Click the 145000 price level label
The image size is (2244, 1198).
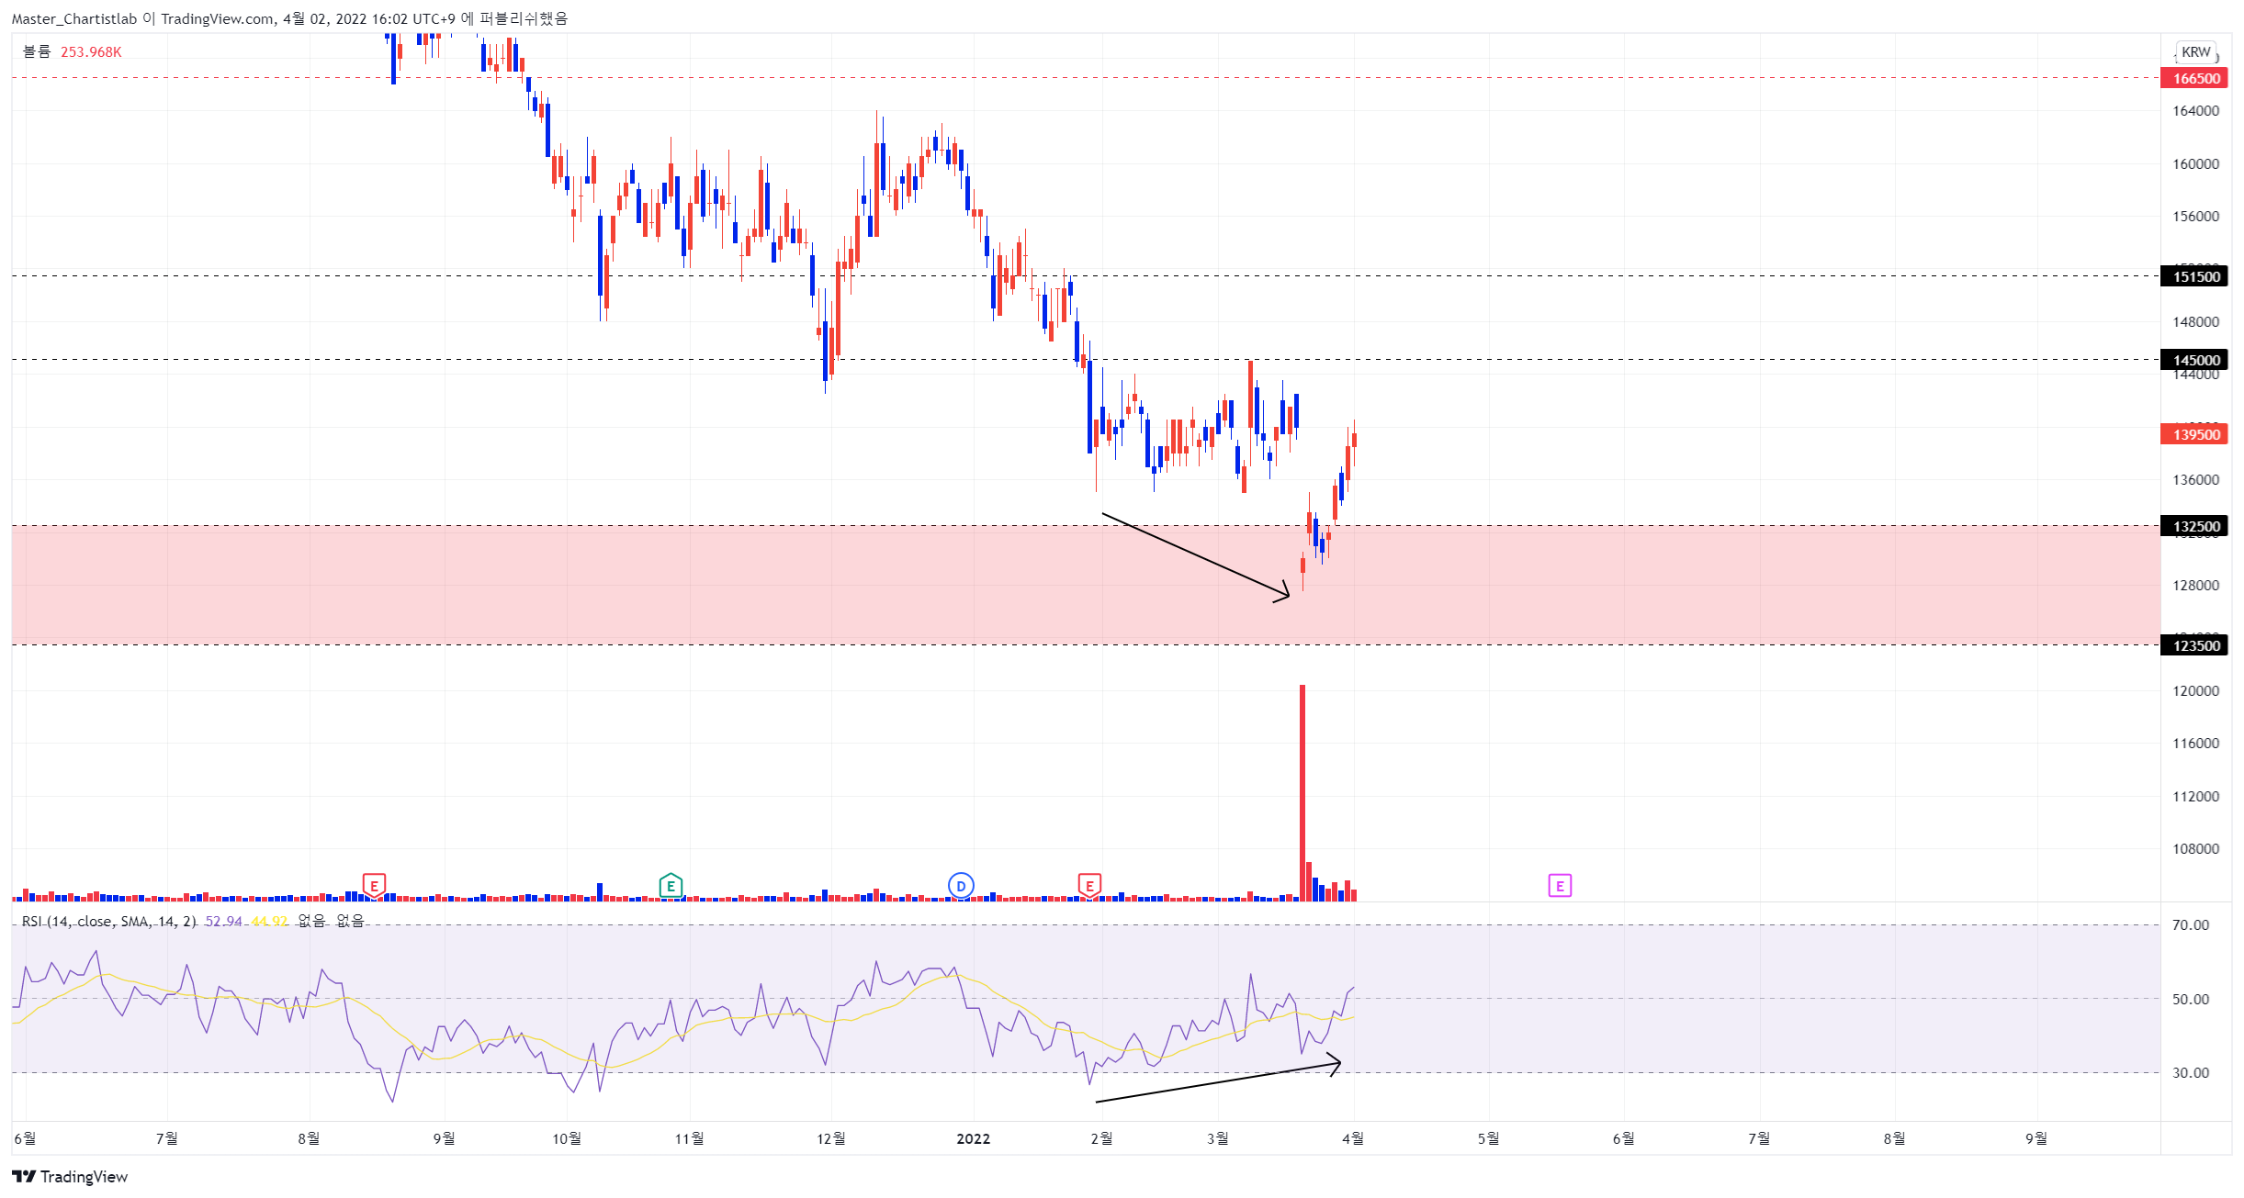click(2194, 360)
